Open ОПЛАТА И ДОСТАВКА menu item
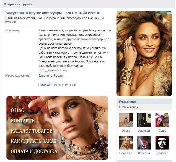Viewport: 176px width, 162px height. (34, 151)
